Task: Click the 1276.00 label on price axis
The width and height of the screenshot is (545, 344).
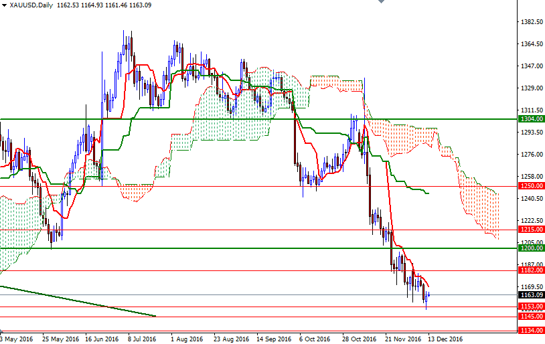Action: (531, 155)
